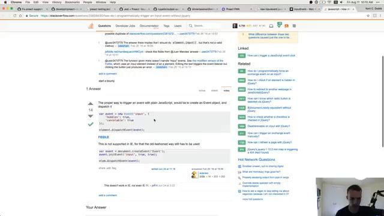Click the page vertical scrollbar thumb
Screen dimensions: 384x216
(383, 101)
